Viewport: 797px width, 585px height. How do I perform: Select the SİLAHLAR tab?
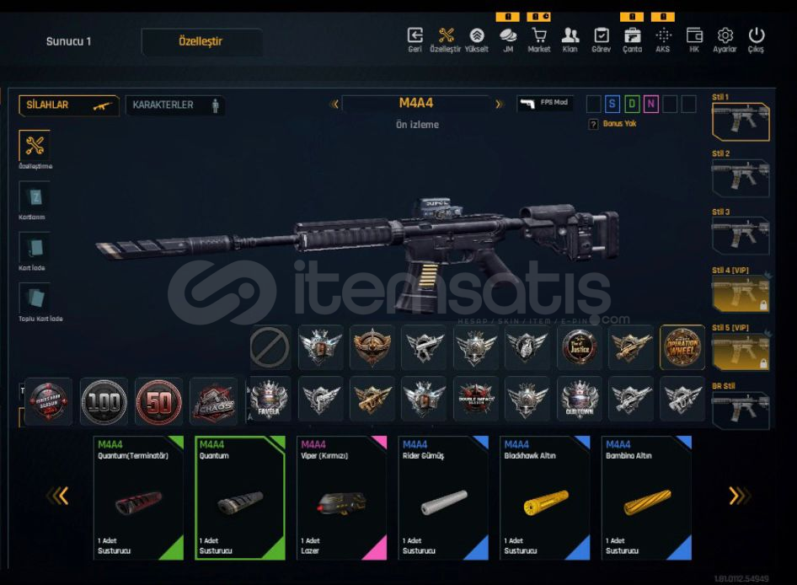pyautogui.click(x=68, y=105)
